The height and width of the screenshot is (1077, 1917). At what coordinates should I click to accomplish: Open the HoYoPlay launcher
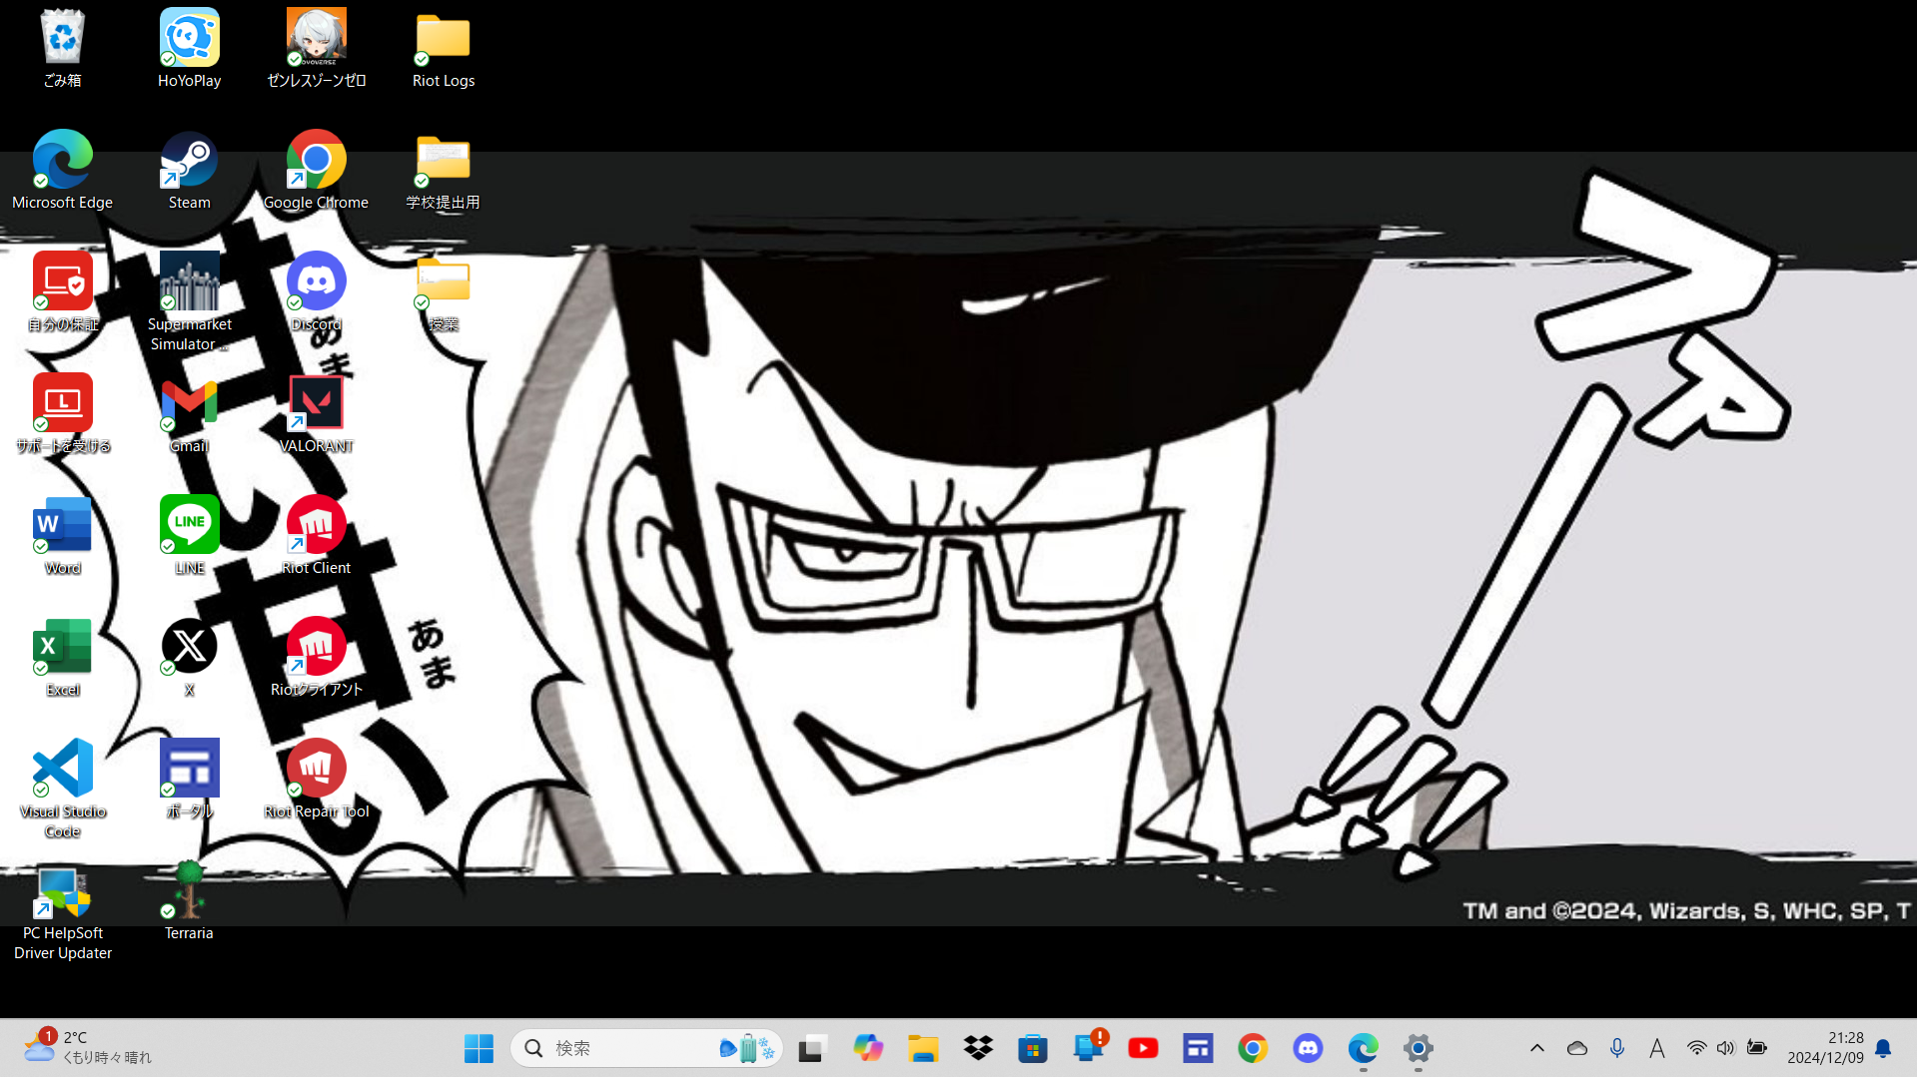pos(189,35)
